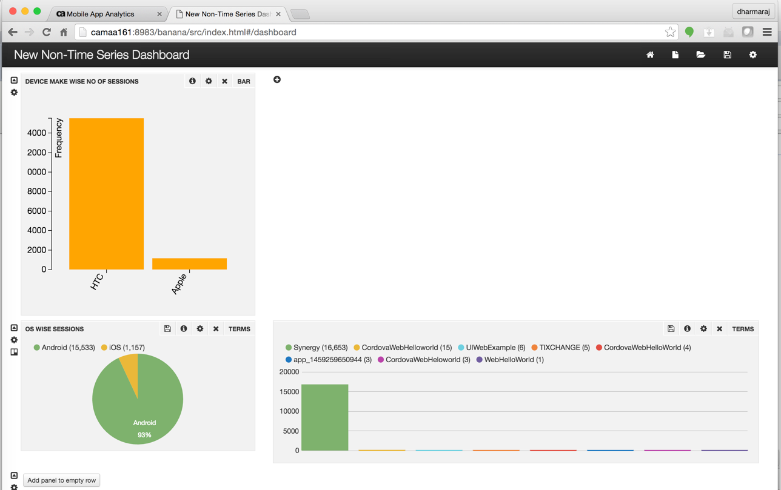Open settings of Device Make panel
The height and width of the screenshot is (490, 781).
point(209,81)
